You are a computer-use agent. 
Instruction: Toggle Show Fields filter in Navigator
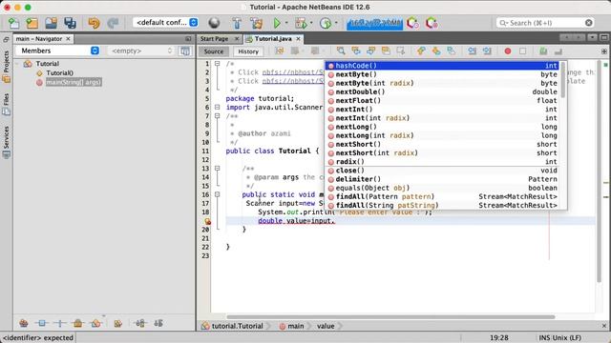(42, 323)
